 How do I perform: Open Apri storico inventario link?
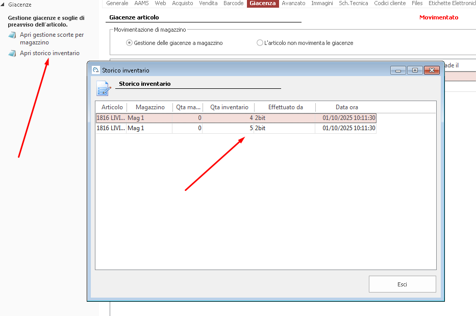[x=49, y=53]
